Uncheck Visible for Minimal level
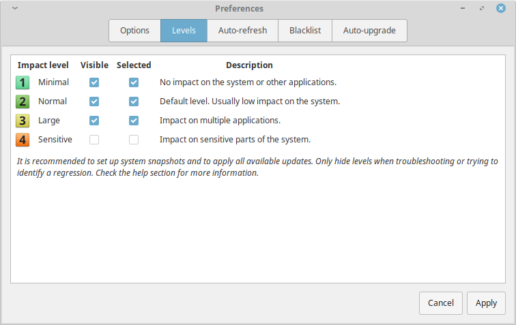Viewport: 516px width, 325px height. (94, 82)
